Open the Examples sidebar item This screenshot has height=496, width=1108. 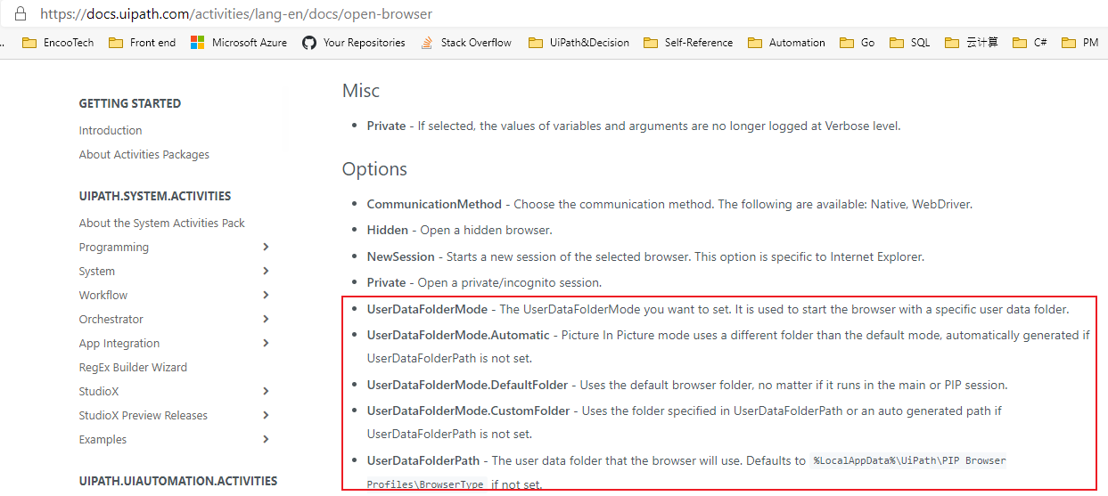pos(103,439)
